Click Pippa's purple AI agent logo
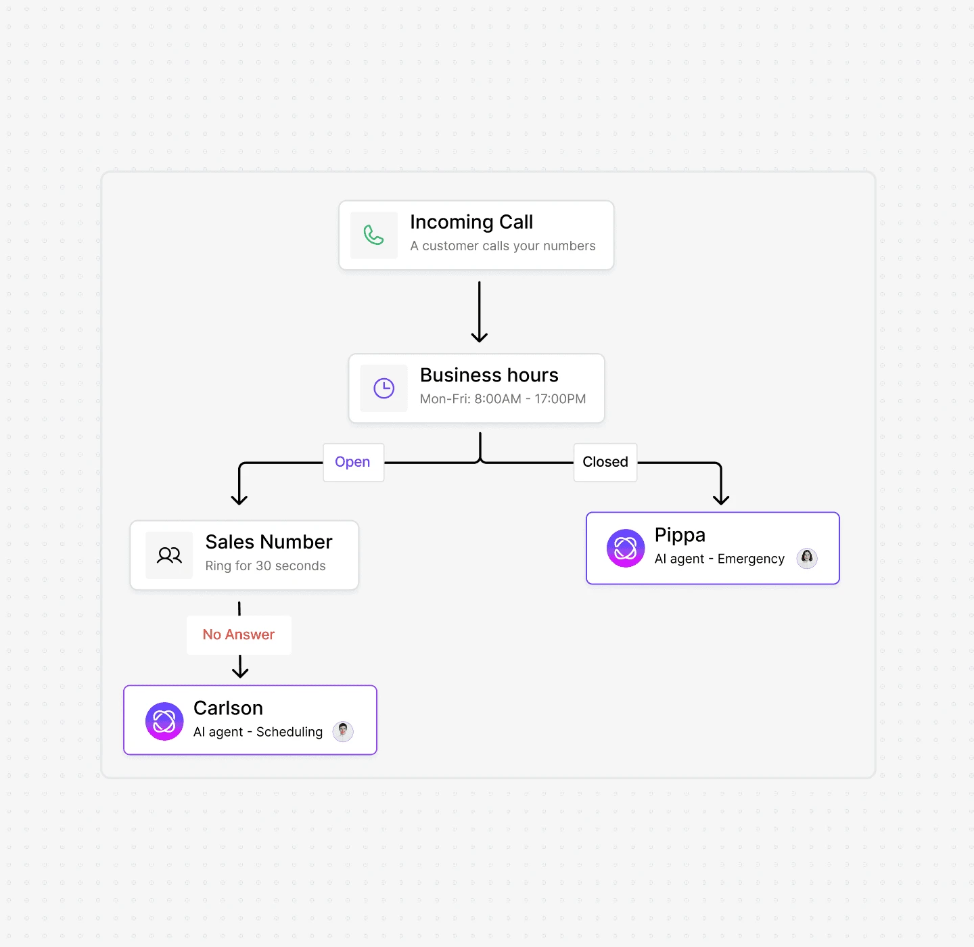Image resolution: width=974 pixels, height=947 pixels. (x=626, y=548)
